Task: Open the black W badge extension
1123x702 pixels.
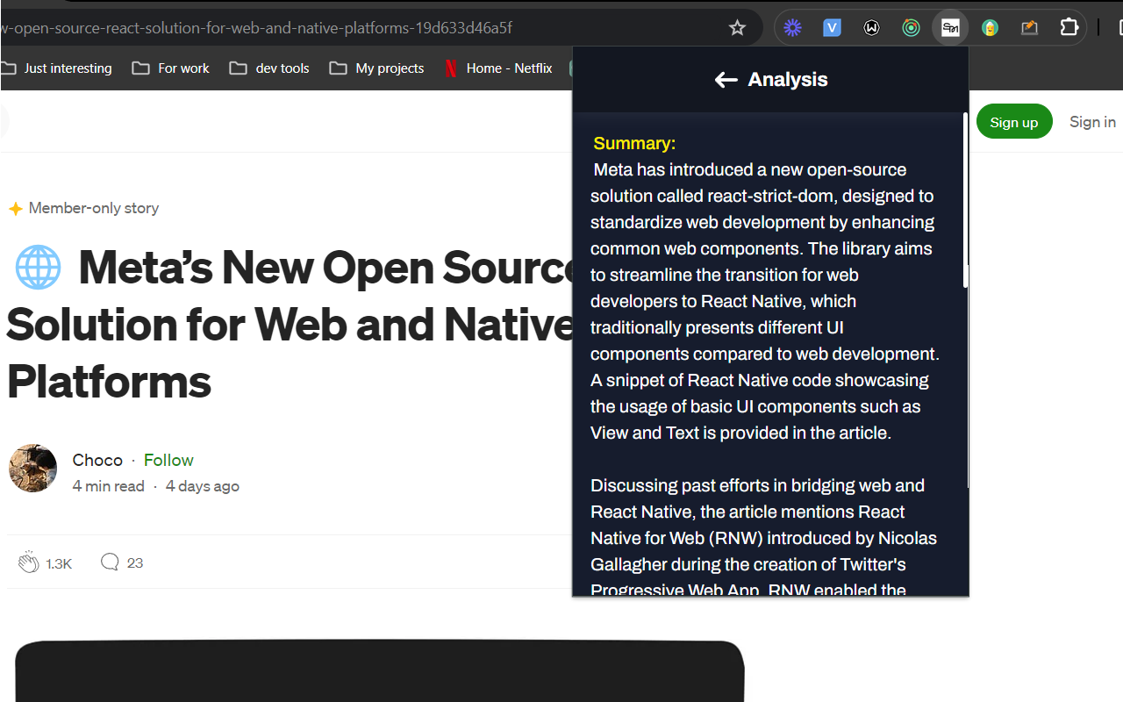Action: pos(871,28)
